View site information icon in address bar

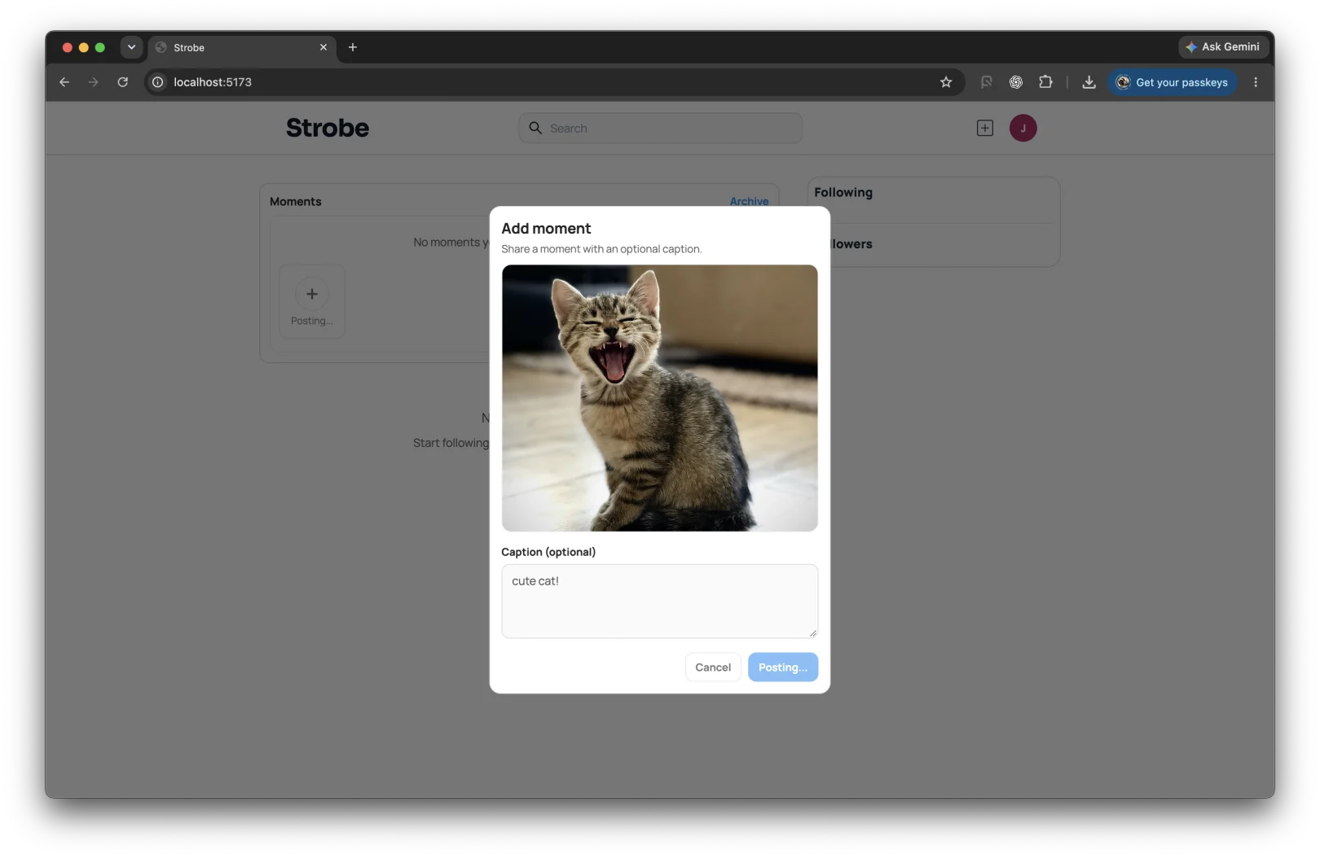tap(158, 82)
